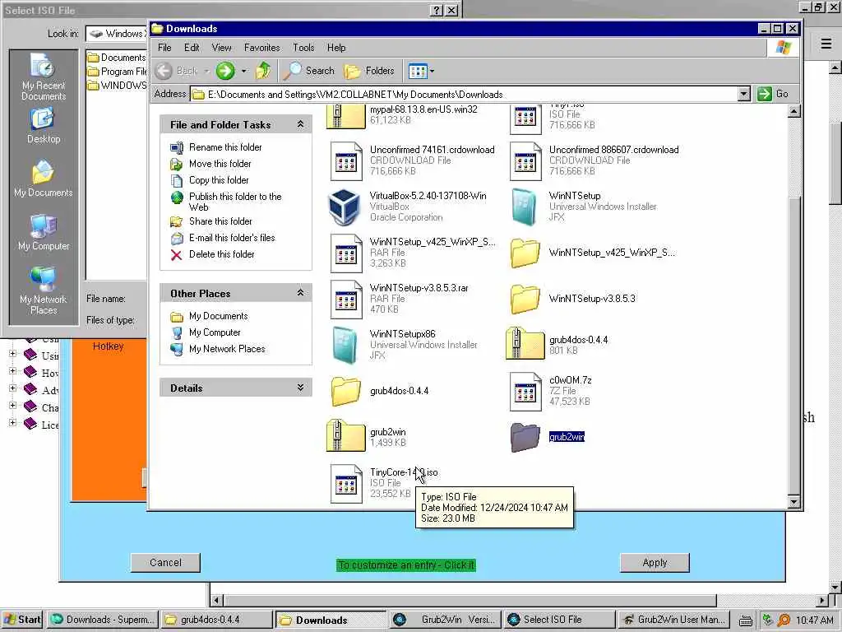This screenshot has width=842, height=632.
Task: Select the grub2win zip archive icon
Action: click(x=346, y=436)
